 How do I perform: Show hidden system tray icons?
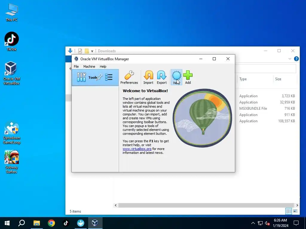pyautogui.click(x=253, y=223)
